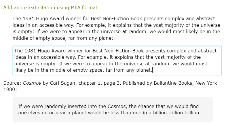Screen dimensions: 226x125
Task: Click the gray quoted passage block
Action: [x=113, y=109]
